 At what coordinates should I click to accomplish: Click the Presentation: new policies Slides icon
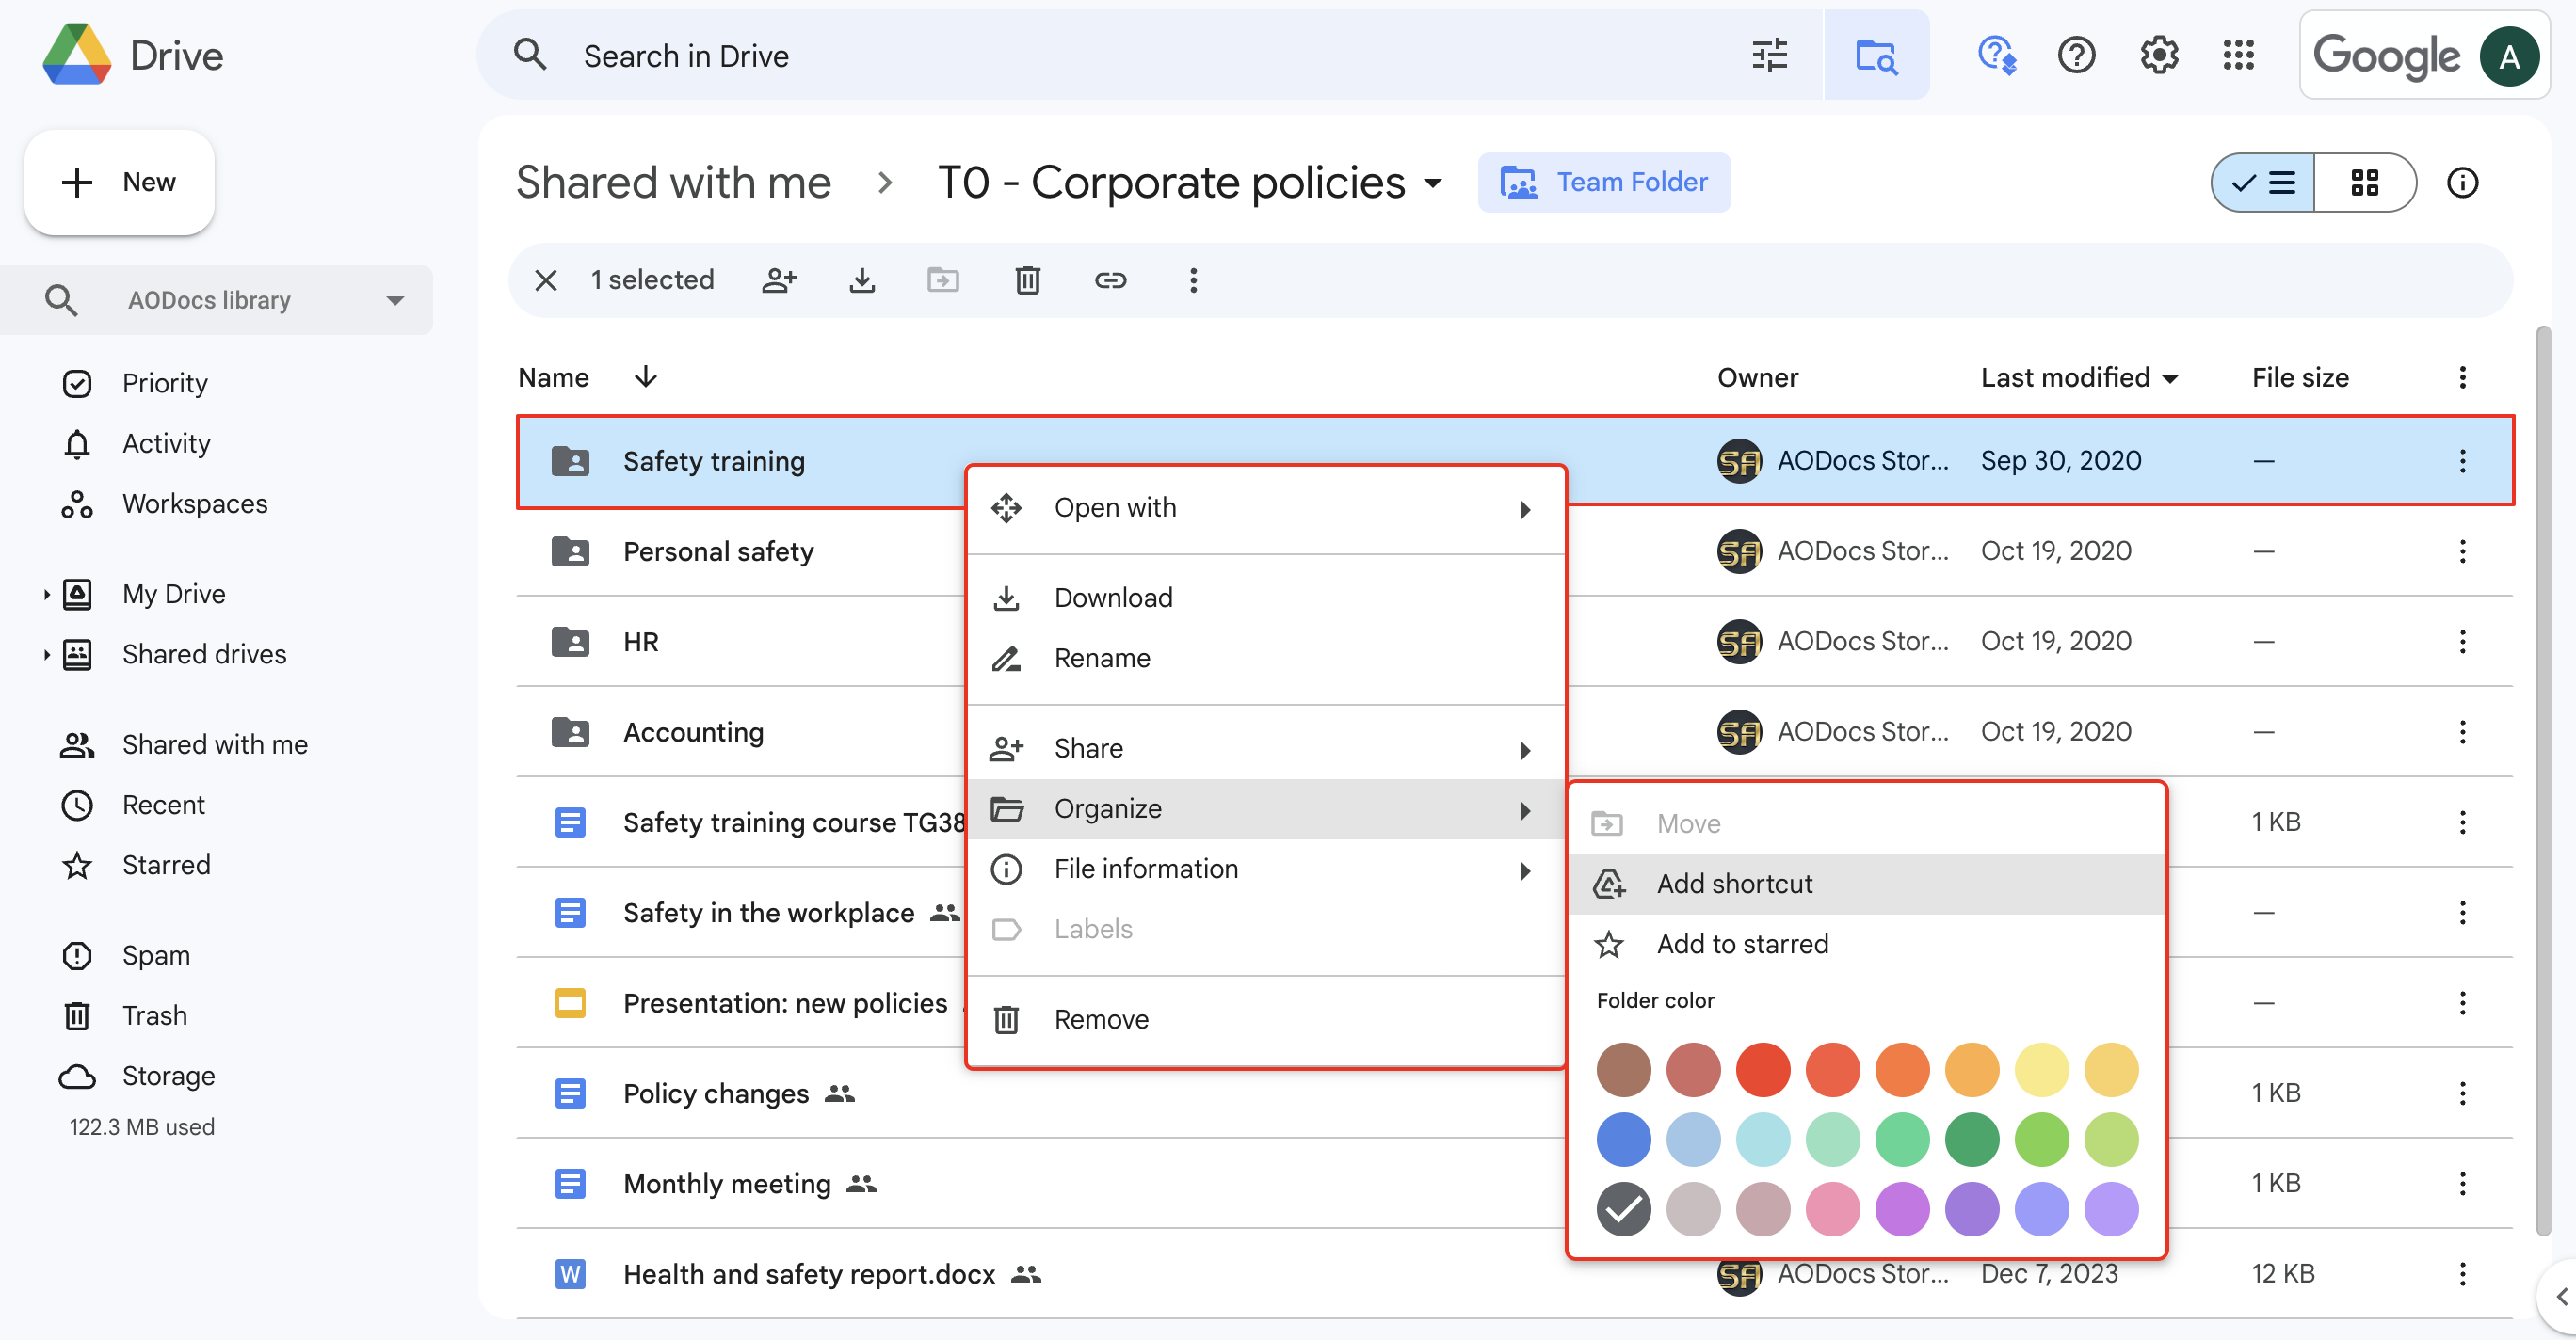pyautogui.click(x=570, y=1002)
